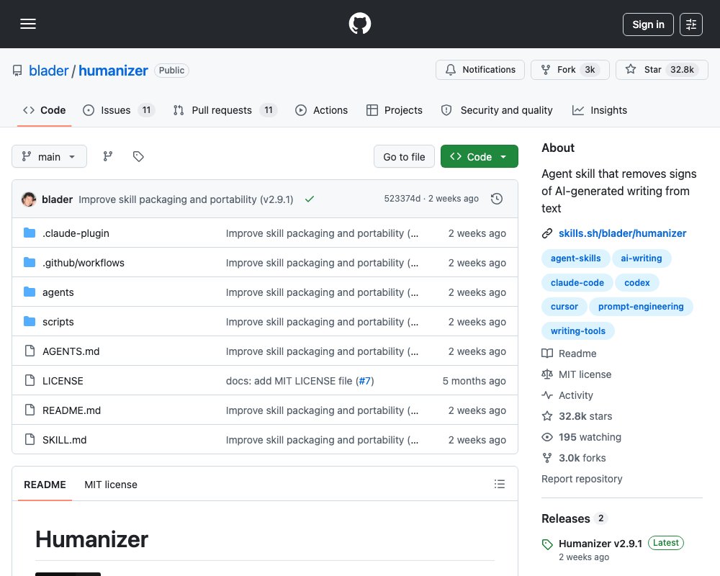
Task: Open the Pull requests tab
Action: click(x=225, y=110)
